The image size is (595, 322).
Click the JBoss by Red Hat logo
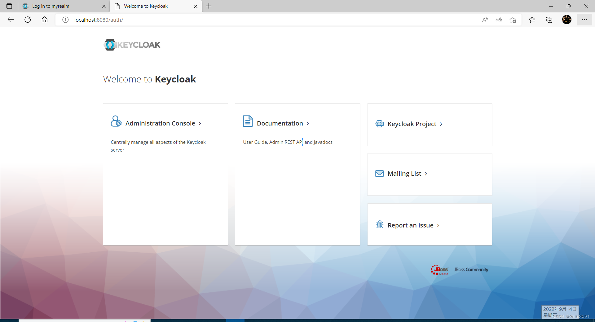[439, 269]
